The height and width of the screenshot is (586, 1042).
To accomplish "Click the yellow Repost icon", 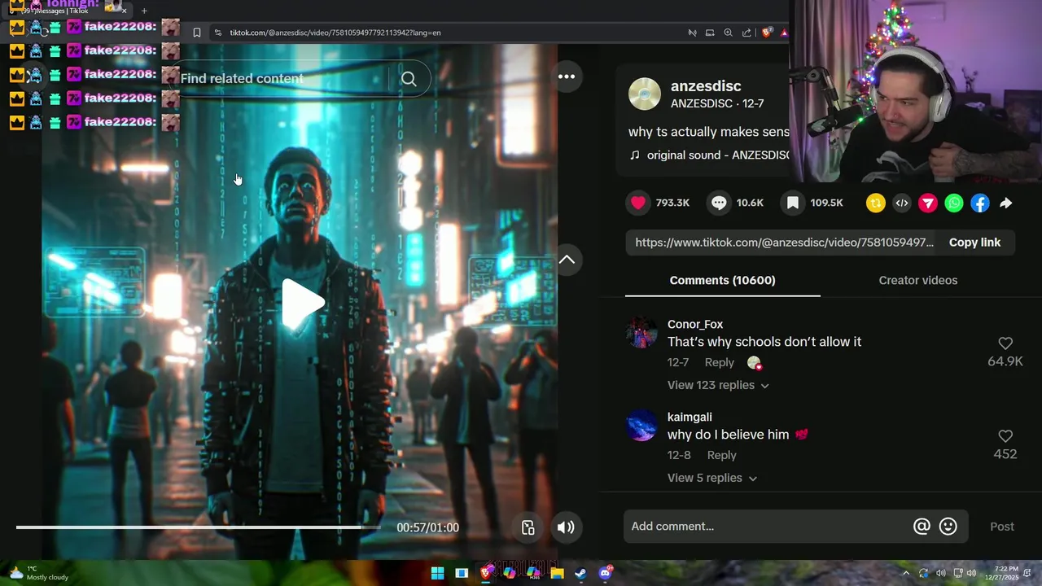I will (x=876, y=203).
